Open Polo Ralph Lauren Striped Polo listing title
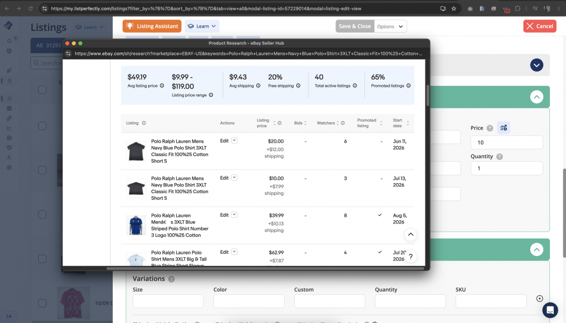 click(180, 225)
